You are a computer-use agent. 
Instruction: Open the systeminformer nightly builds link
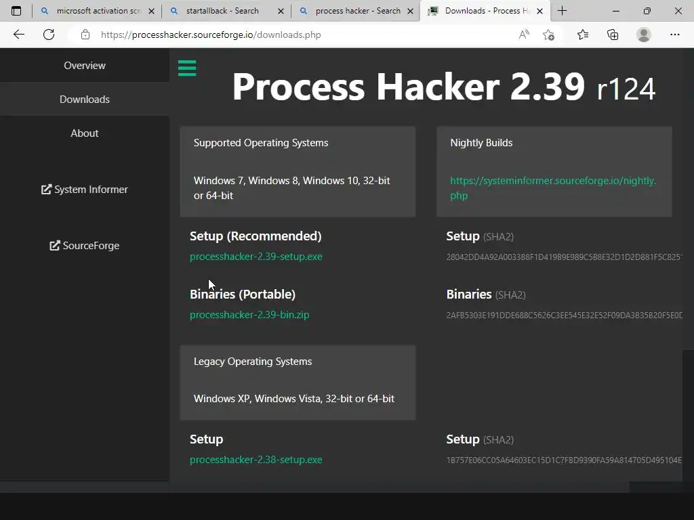coord(553,188)
